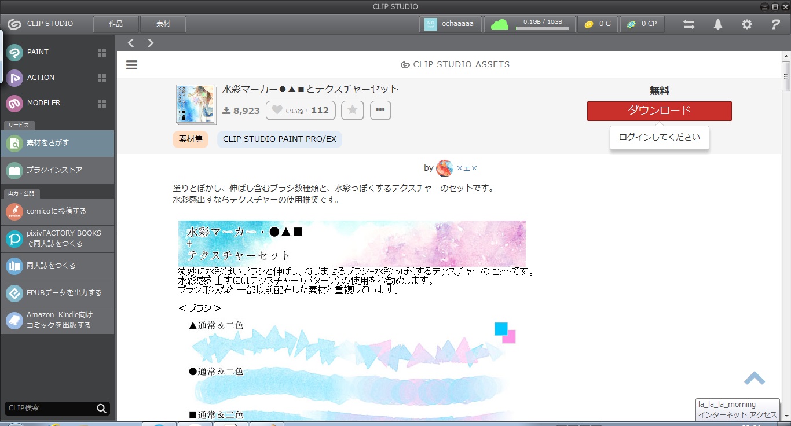Screen dimensions: 791x426
Task: Choose comicoに投稿する in the sidebar
Action: (x=57, y=211)
